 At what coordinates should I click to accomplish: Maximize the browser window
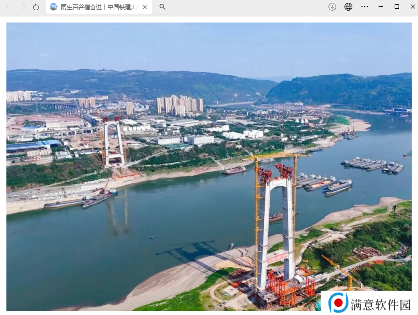397,7
